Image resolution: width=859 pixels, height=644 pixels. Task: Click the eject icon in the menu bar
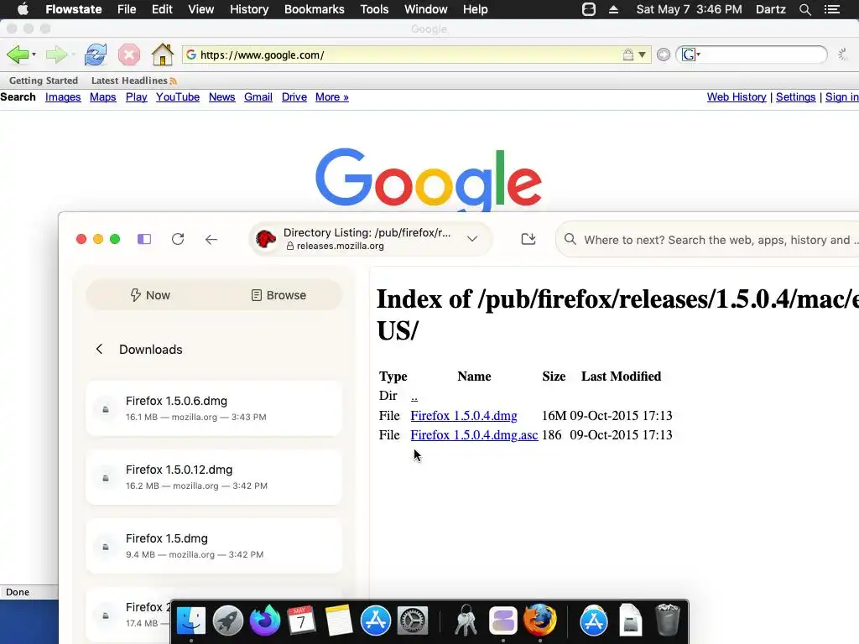coord(613,9)
